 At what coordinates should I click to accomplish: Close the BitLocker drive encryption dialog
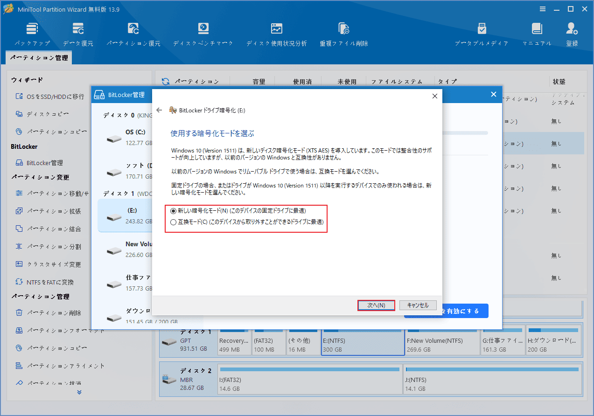[x=434, y=96]
